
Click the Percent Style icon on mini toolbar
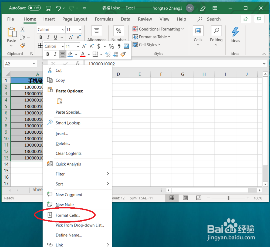click(x=111, y=46)
